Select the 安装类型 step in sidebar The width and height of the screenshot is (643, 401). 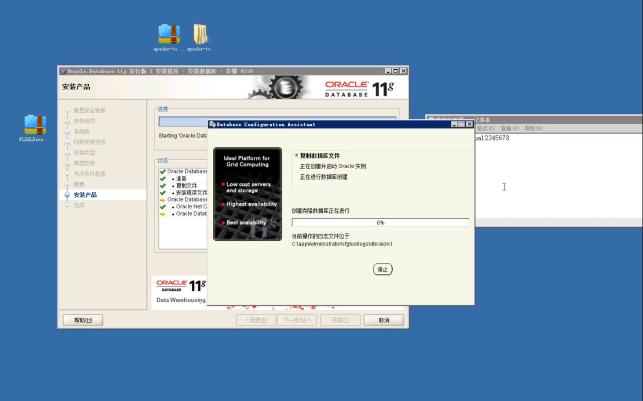(x=84, y=153)
